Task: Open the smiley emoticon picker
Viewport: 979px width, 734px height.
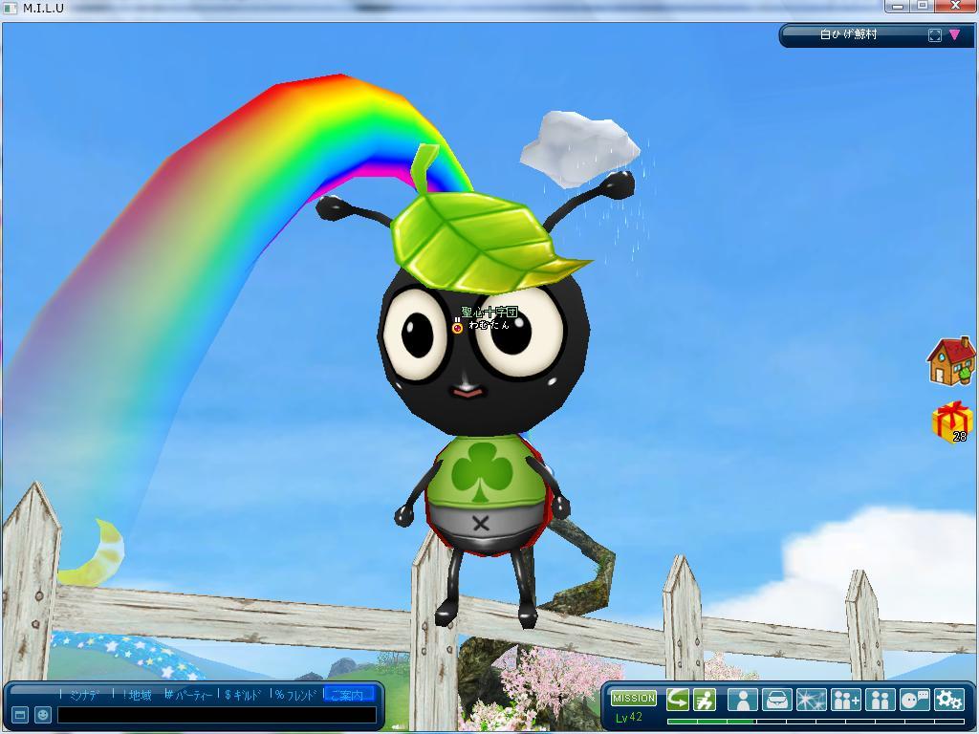Action: (42, 715)
